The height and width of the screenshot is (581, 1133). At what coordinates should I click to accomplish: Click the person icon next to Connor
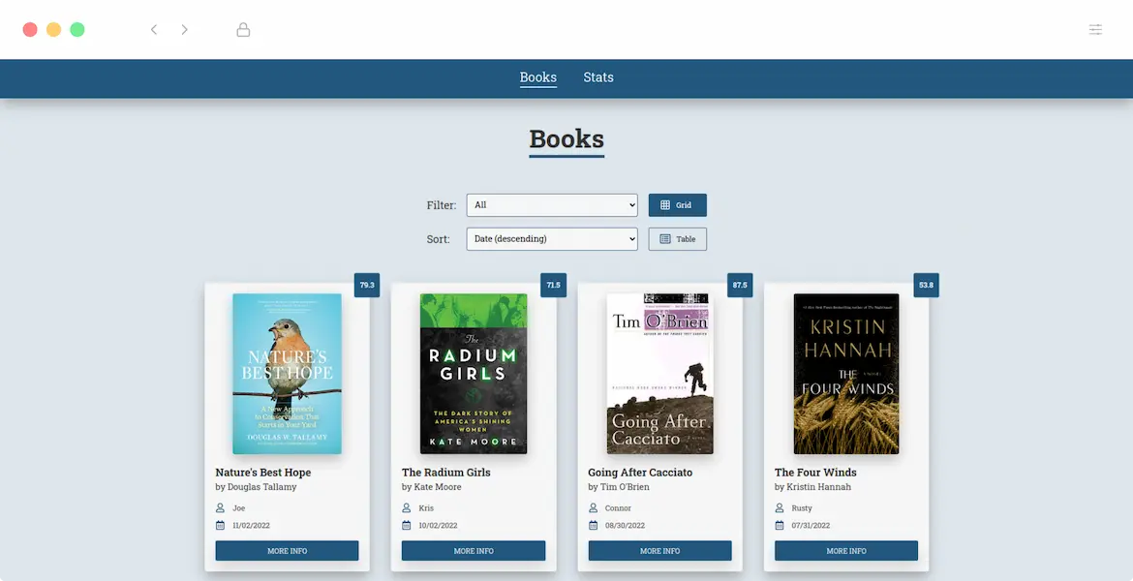pos(593,508)
